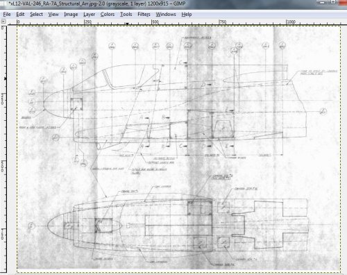Image resolution: width=347 pixels, height=275 pixels.
Task: Click the vertical ruler along the left edge
Action: (x=3, y=148)
